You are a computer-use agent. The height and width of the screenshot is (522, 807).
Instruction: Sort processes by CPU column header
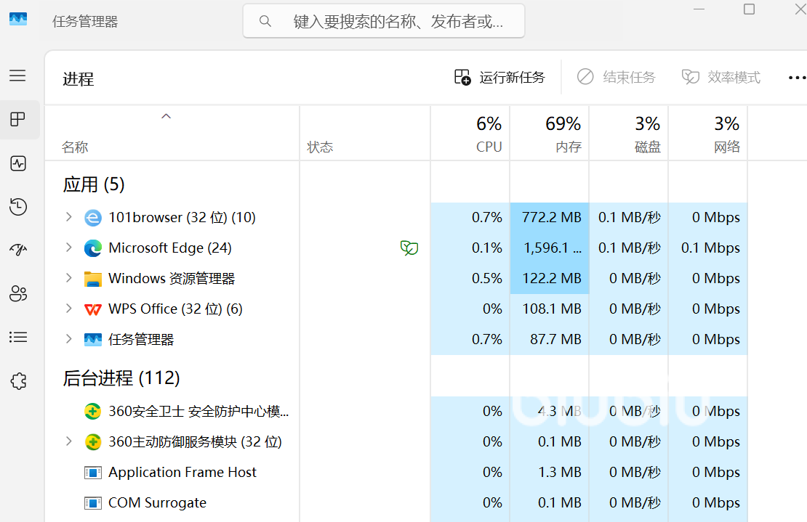coord(470,134)
